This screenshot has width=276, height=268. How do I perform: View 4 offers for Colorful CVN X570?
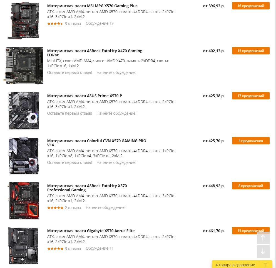click(251, 141)
